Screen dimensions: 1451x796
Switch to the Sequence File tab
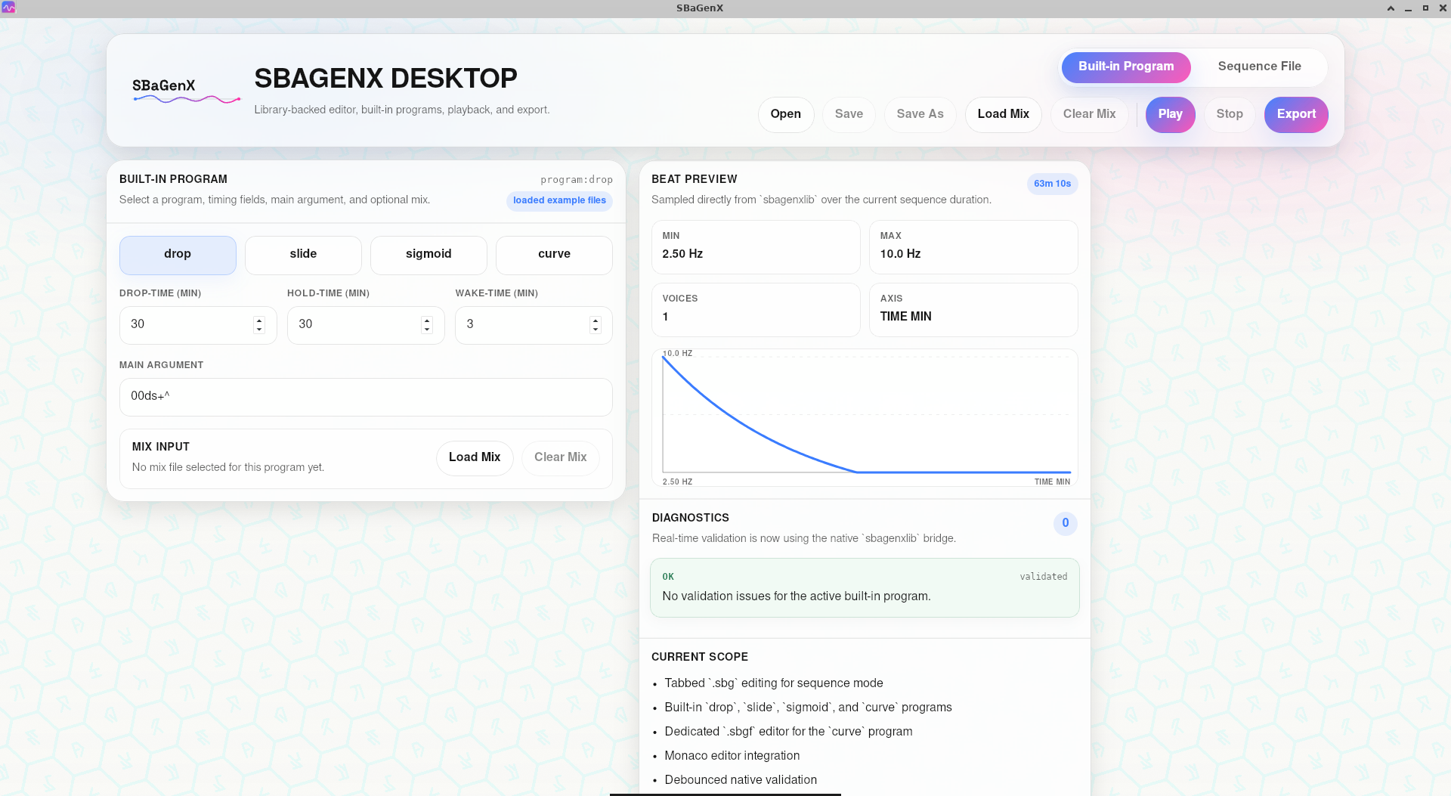[1258, 67]
